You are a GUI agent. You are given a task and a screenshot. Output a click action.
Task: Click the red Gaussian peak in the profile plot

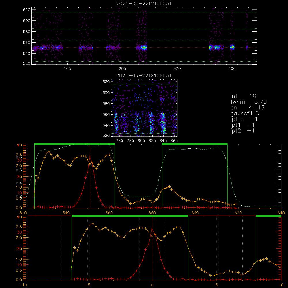coord(90,157)
